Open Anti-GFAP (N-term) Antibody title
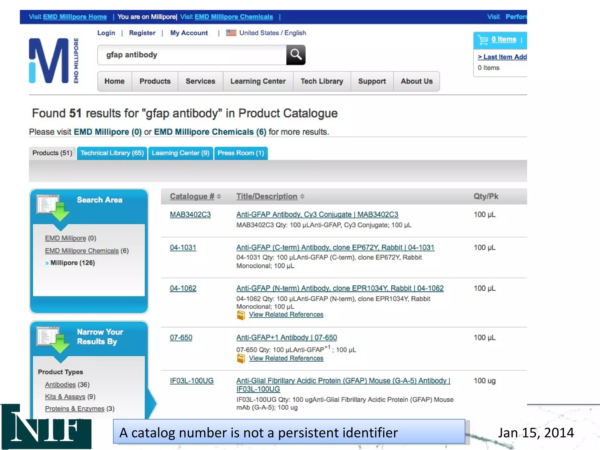The height and width of the screenshot is (450, 600). coord(340,289)
